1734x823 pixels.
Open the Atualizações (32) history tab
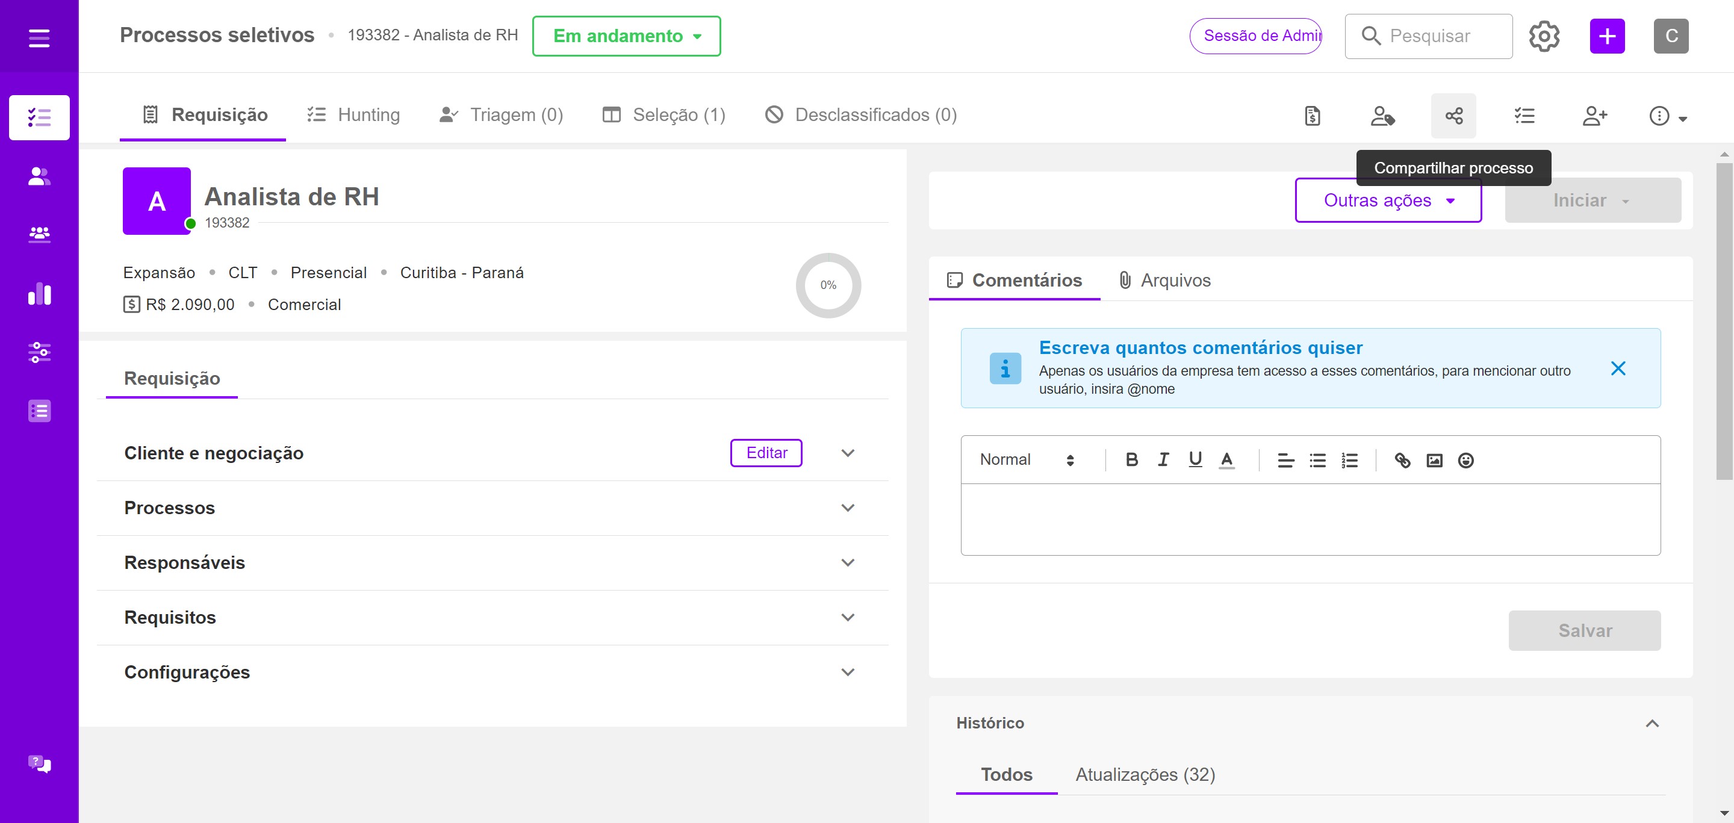pos(1145,775)
